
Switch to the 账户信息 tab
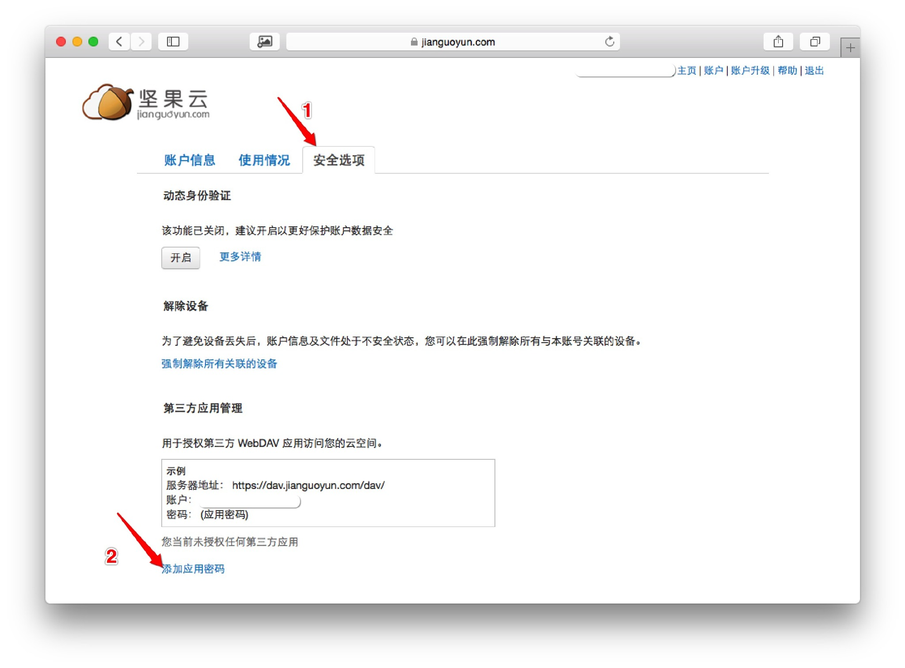190,160
